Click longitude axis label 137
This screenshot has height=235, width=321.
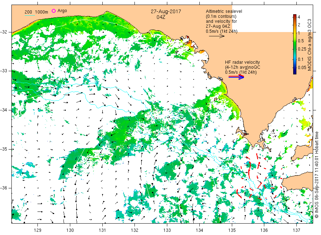tap(296, 230)
